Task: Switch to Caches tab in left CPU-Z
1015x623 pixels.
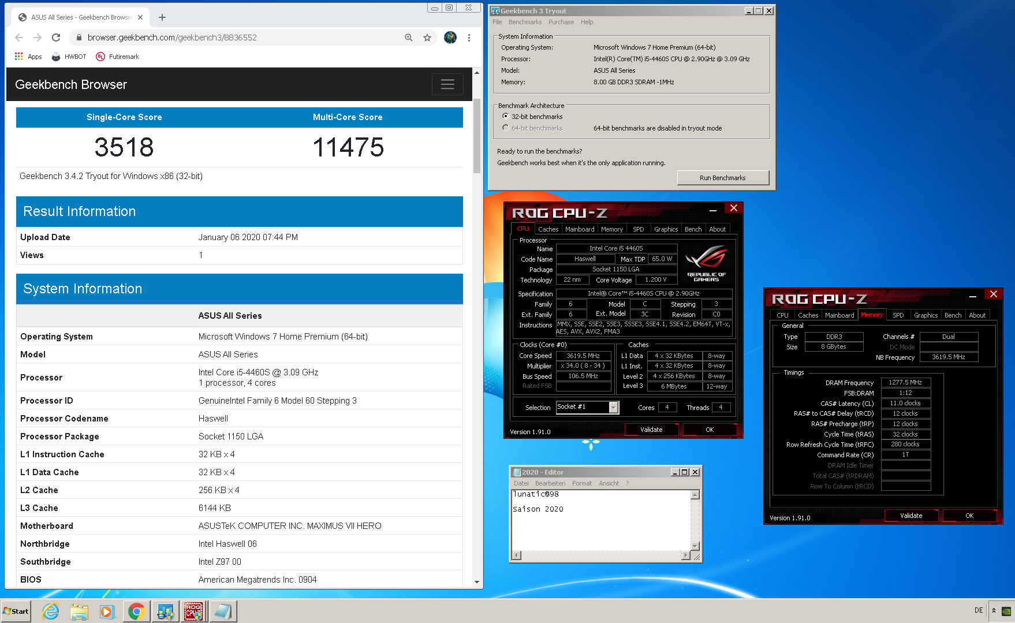Action: 548,229
